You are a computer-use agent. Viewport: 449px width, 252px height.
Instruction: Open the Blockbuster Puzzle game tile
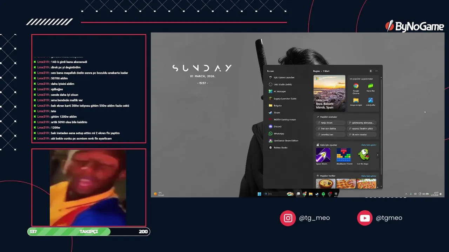tap(344, 156)
